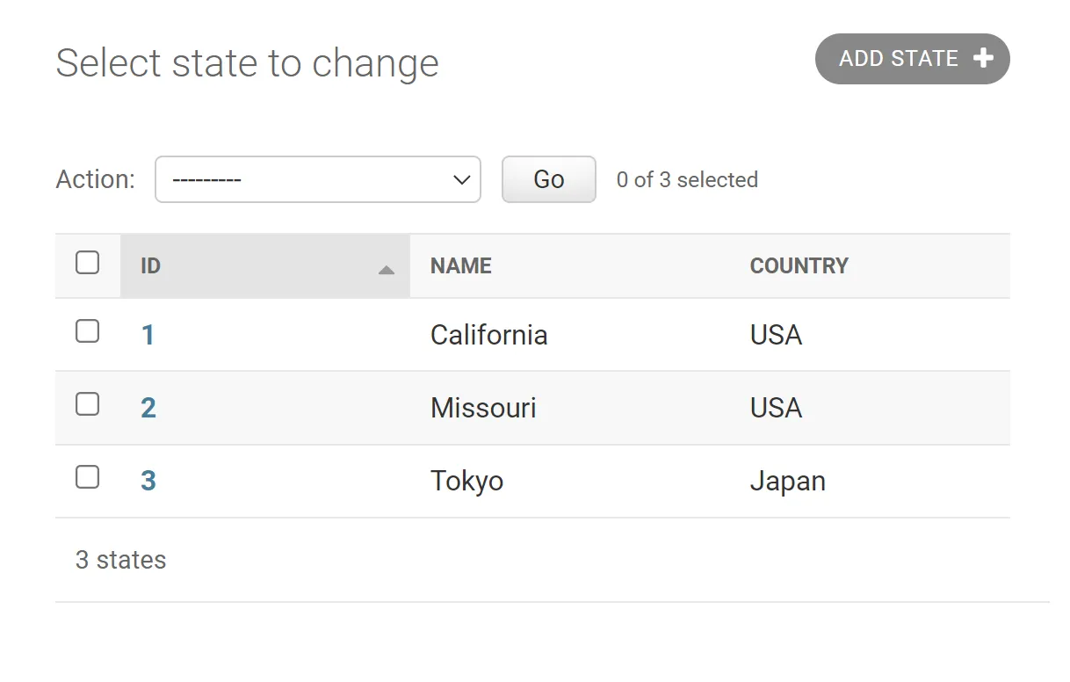This screenshot has width=1070, height=682.
Task: Open state with ID 1
Action: coord(148,335)
